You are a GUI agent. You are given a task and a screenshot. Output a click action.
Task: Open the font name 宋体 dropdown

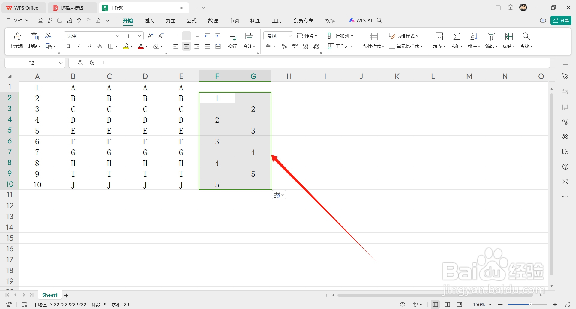117,36
